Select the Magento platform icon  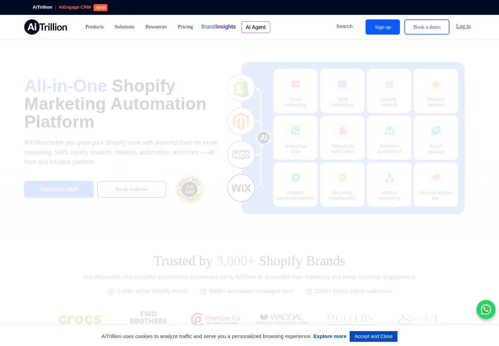[x=241, y=121]
